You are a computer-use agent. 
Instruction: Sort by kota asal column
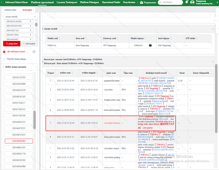(86, 38)
